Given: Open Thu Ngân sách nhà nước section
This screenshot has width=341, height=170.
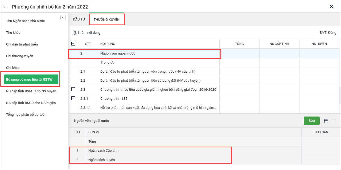Looking at the screenshot, I should (25, 21).
